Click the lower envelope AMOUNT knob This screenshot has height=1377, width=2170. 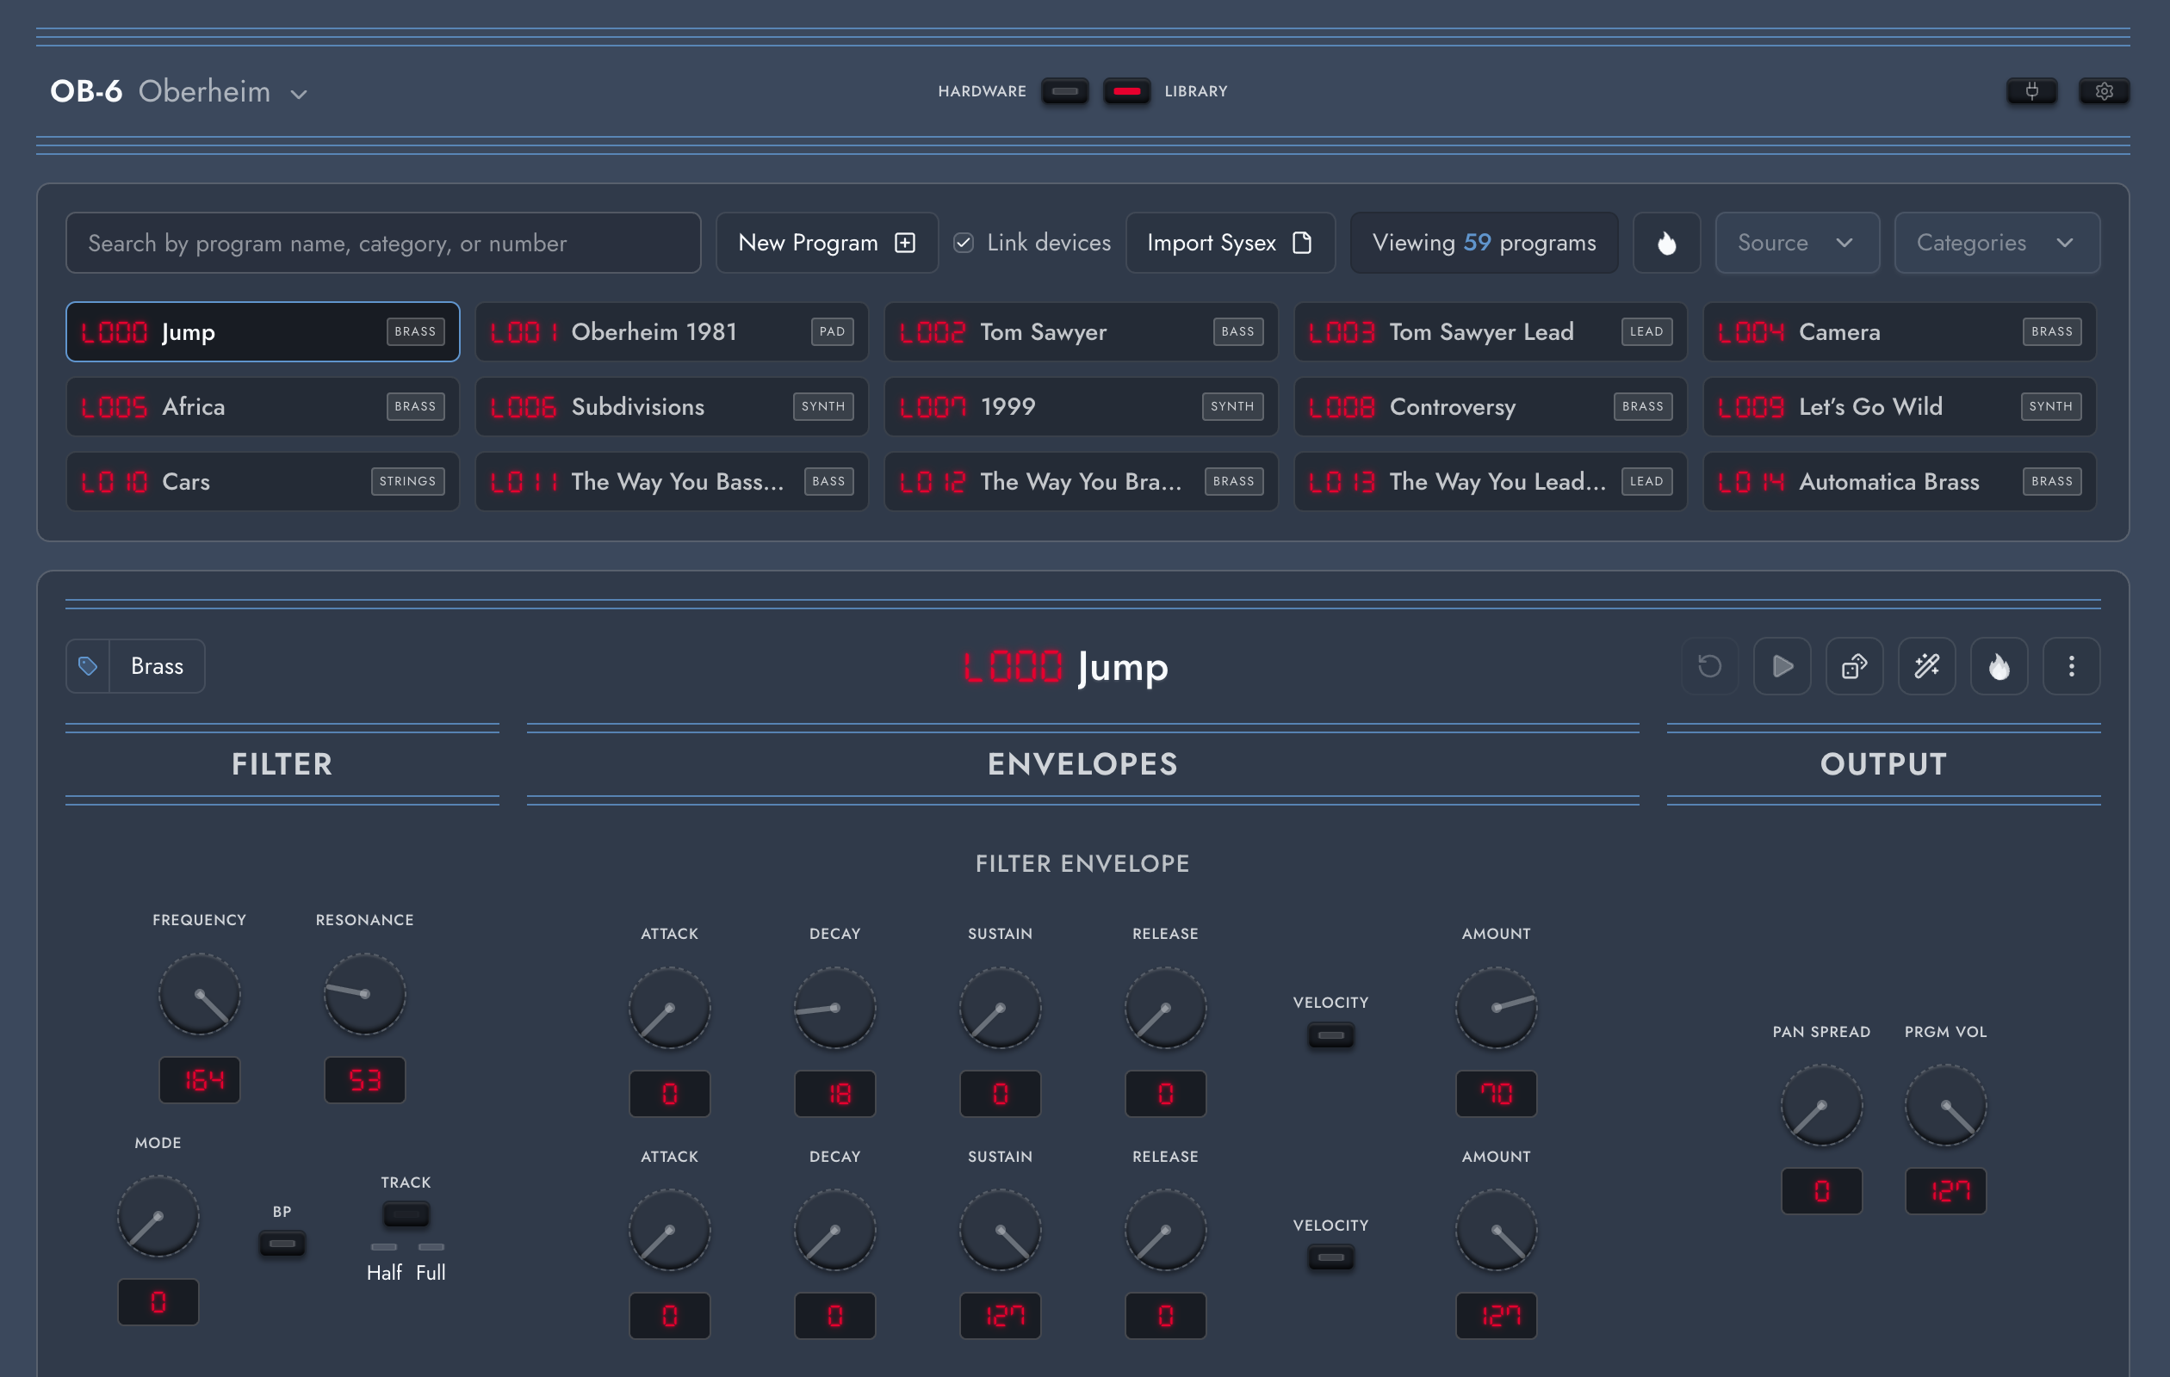[x=1496, y=1230]
